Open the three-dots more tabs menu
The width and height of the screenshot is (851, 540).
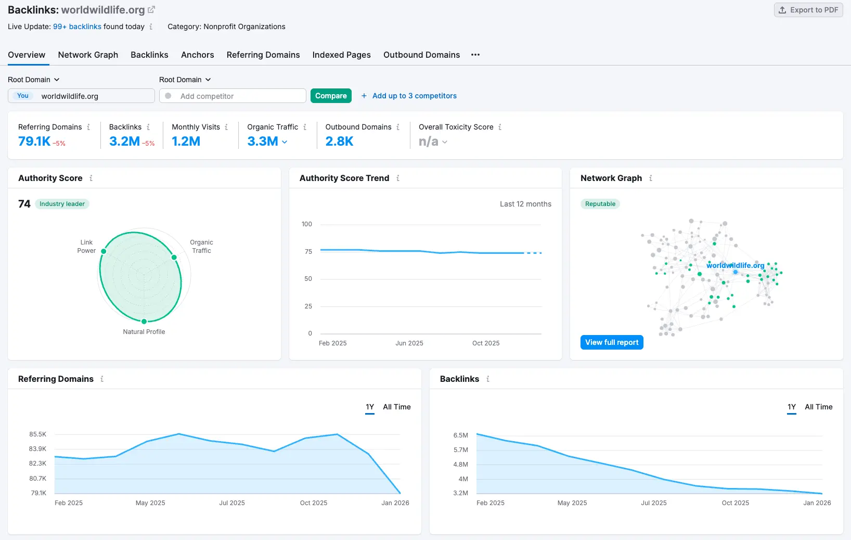[x=475, y=55]
